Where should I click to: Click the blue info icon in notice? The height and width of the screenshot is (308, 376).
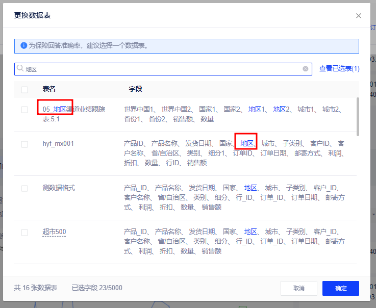pos(23,46)
